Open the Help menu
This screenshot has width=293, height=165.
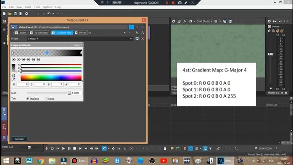click(x=58, y=7)
